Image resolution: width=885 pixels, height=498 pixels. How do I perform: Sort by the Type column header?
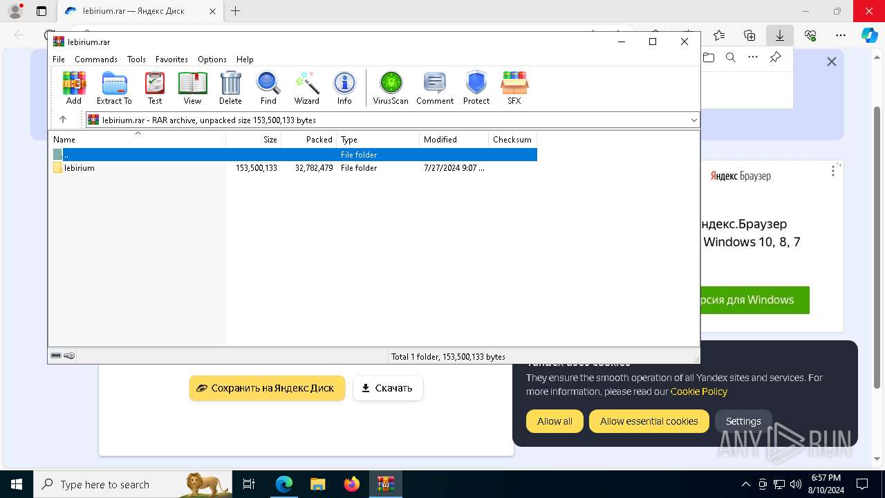pos(378,140)
